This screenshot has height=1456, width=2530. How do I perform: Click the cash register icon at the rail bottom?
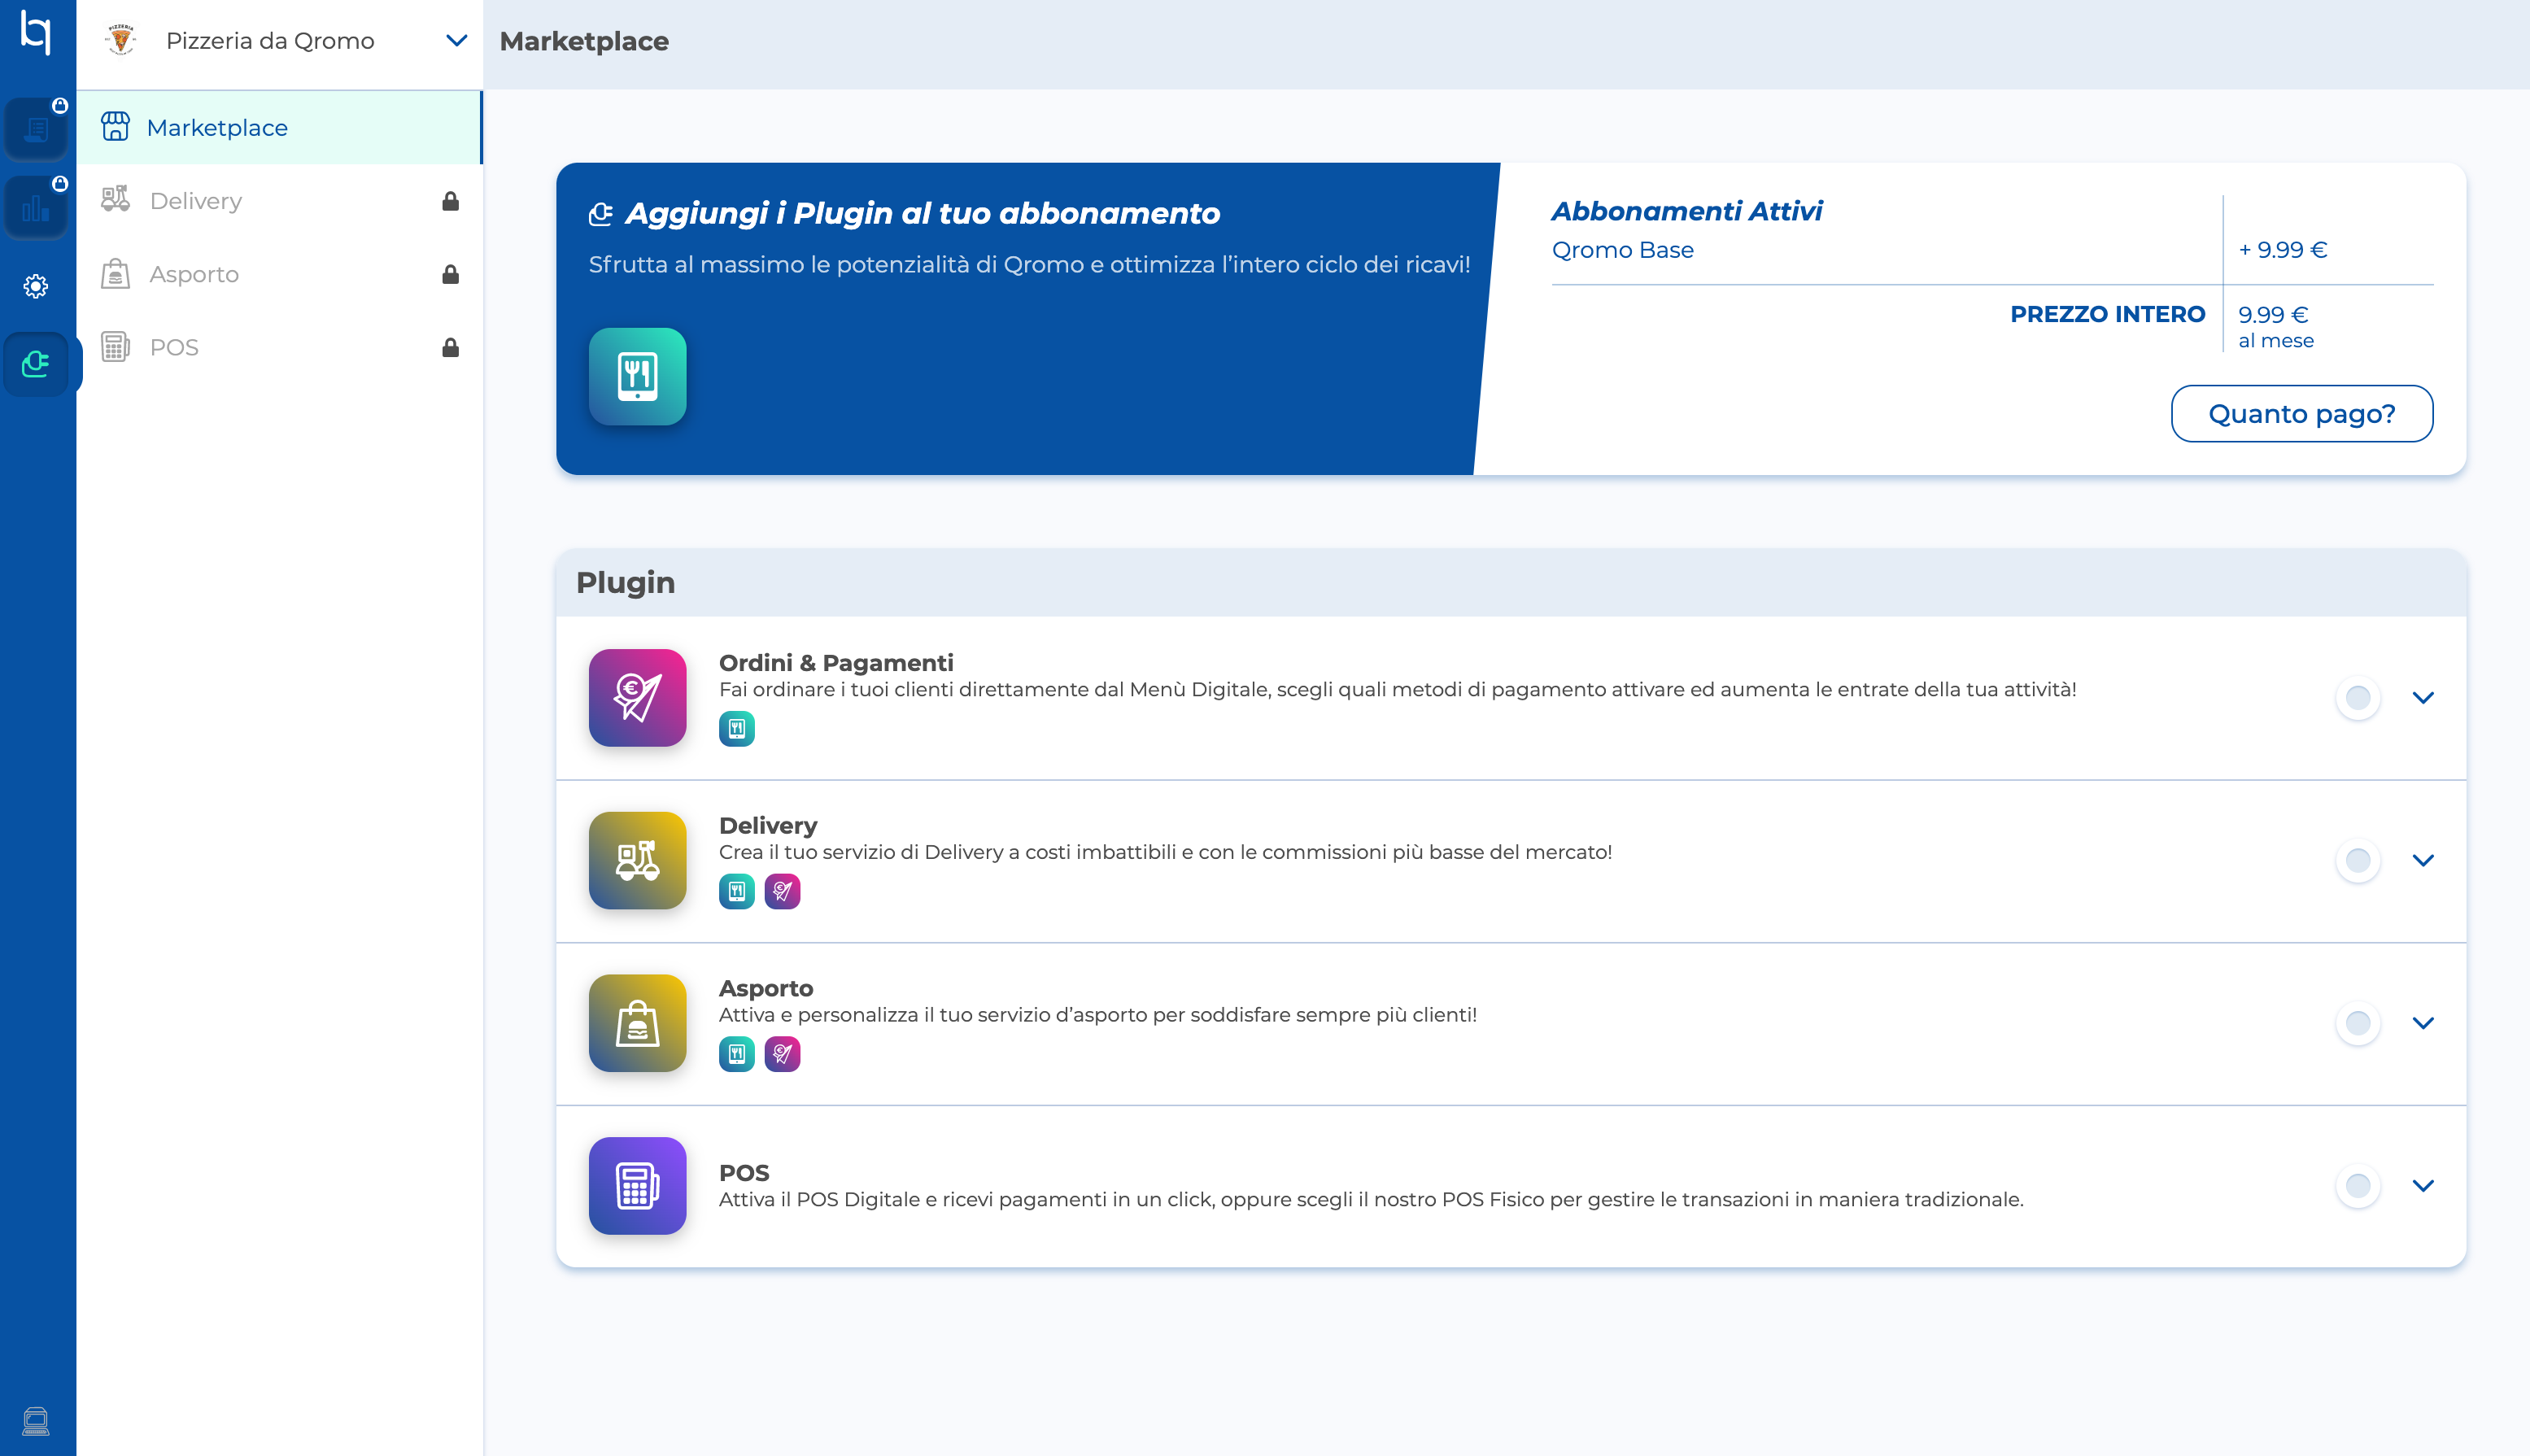36,1420
